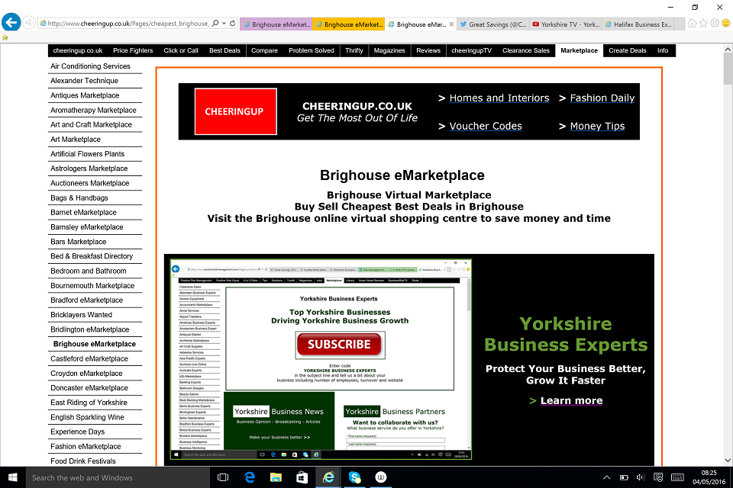Open the round W app taskbar icon
Image resolution: width=733 pixels, height=488 pixels.
point(381,477)
